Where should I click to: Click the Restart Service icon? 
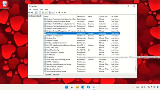tap(65, 12)
